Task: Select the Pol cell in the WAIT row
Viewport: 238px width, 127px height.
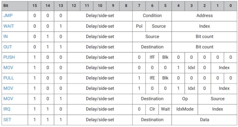Action: (139, 26)
